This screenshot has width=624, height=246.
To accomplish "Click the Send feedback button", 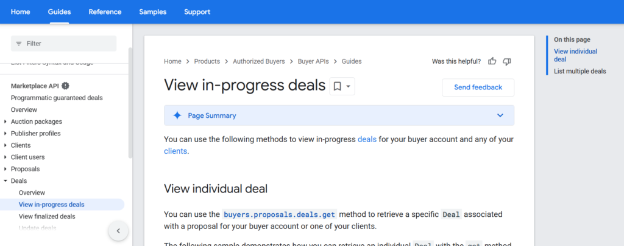I will (x=478, y=87).
